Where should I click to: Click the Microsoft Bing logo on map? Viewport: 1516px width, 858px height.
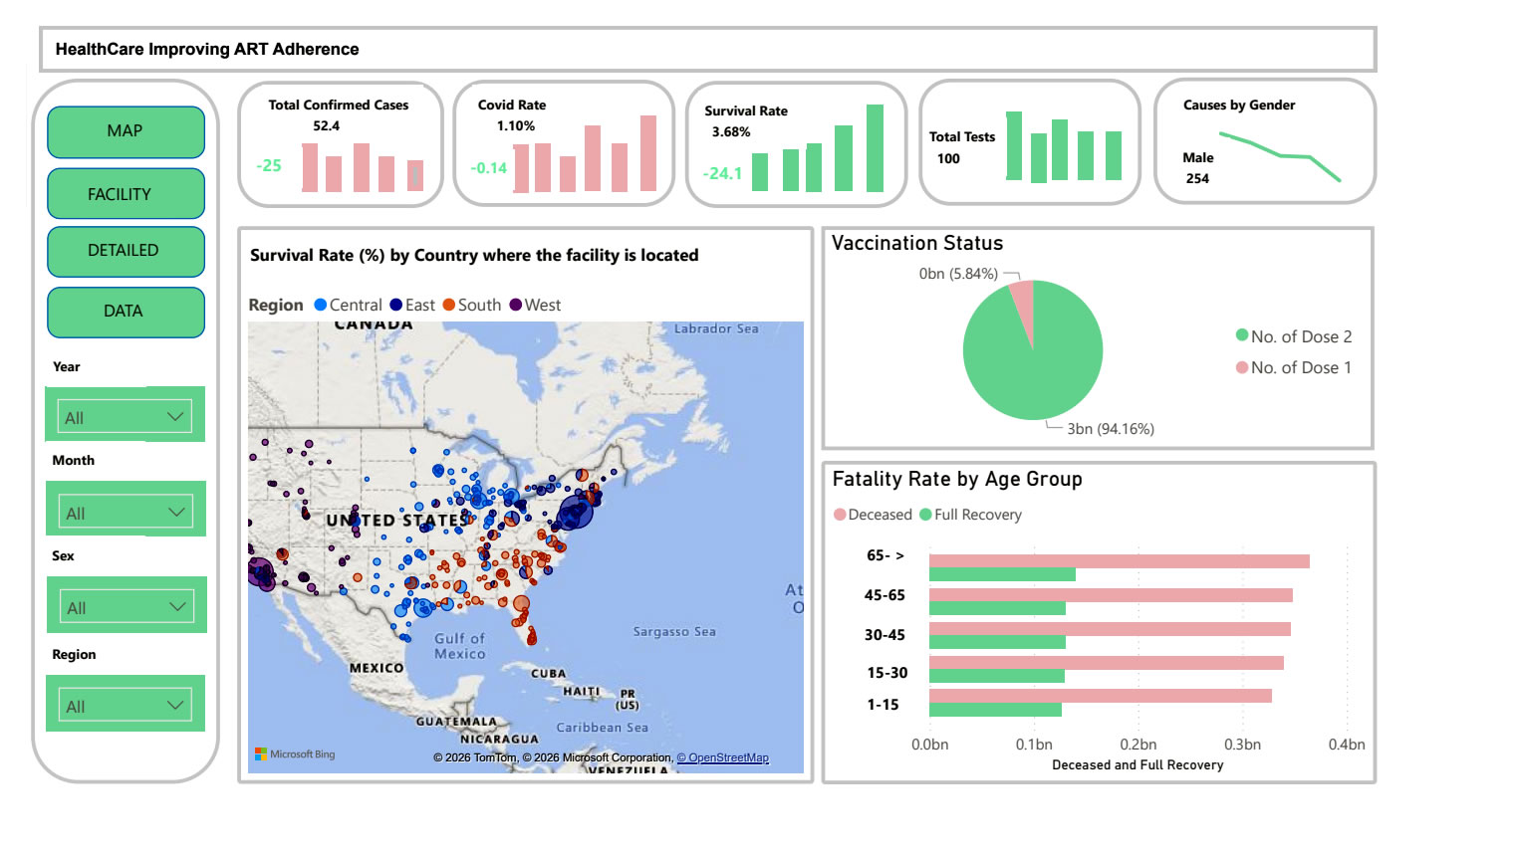(x=295, y=754)
